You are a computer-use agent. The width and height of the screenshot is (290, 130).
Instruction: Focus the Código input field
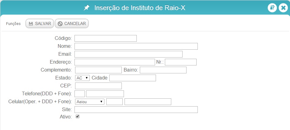point(106,38)
